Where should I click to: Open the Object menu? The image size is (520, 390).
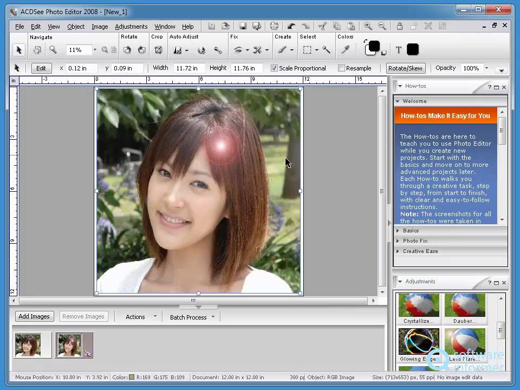(76, 27)
